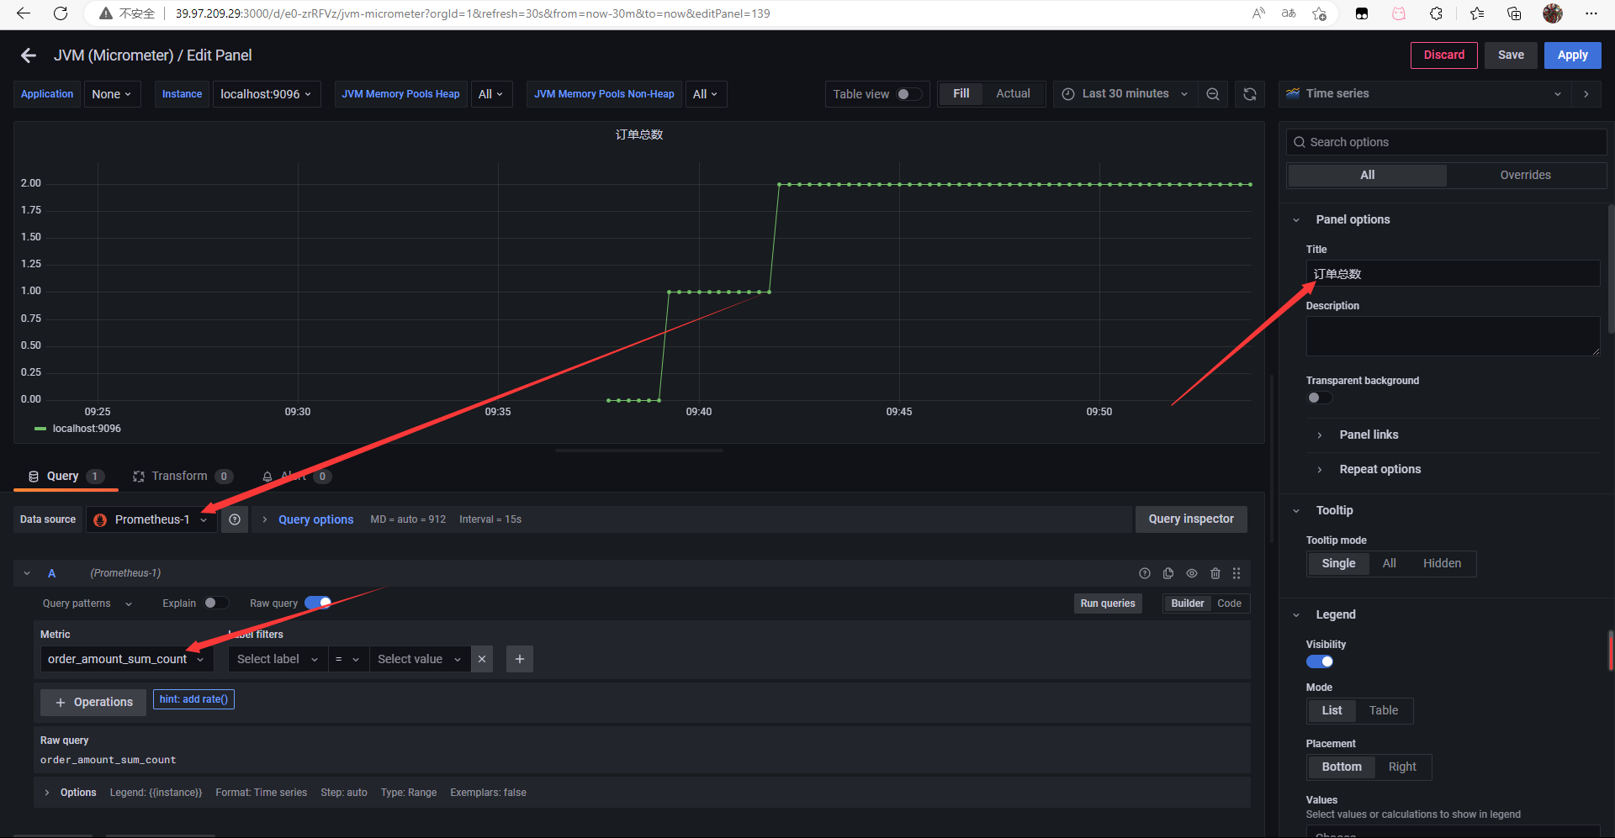This screenshot has height=838, width=1615.
Task: Open browser extensions puzzle icon
Action: click(x=1437, y=13)
